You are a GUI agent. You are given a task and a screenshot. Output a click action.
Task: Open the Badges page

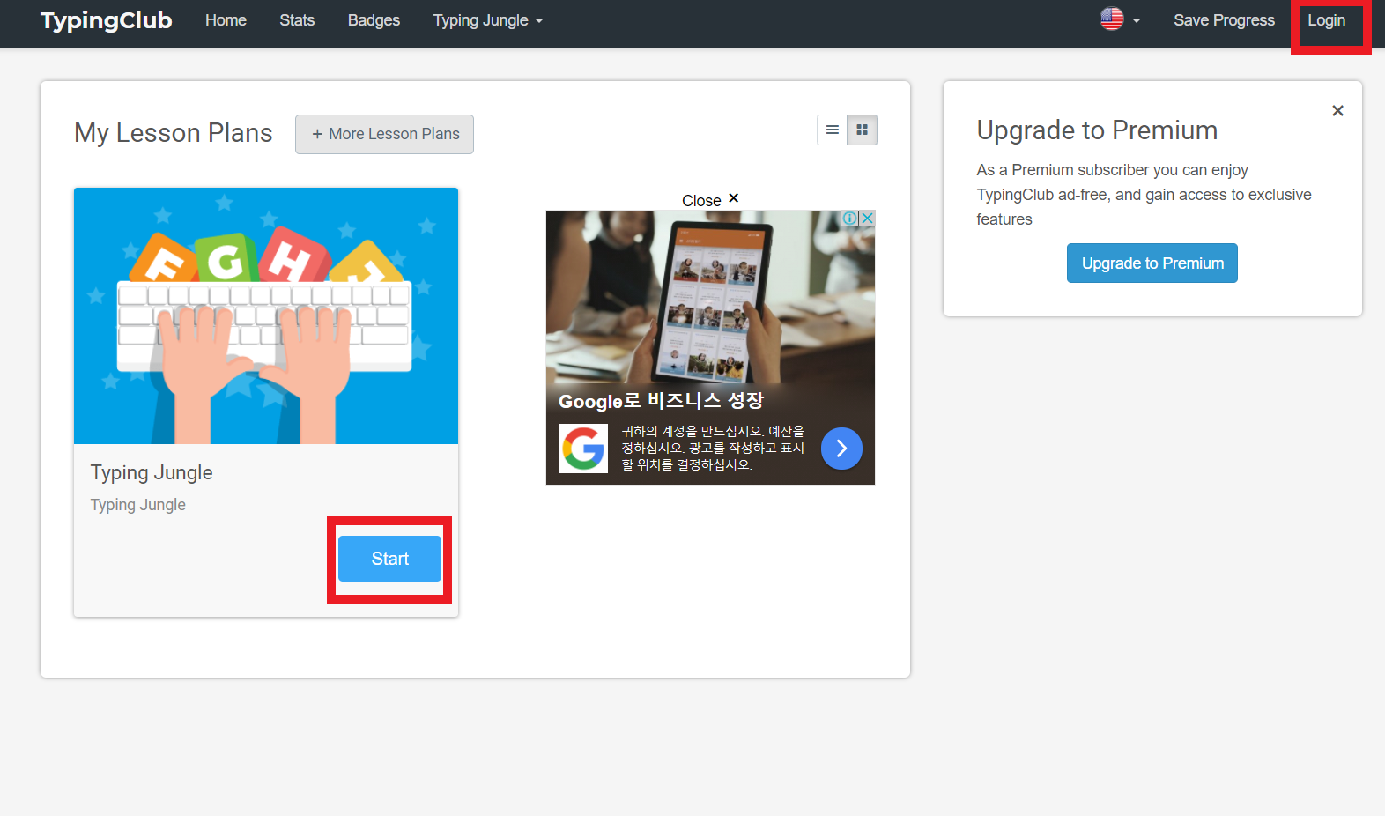(374, 20)
